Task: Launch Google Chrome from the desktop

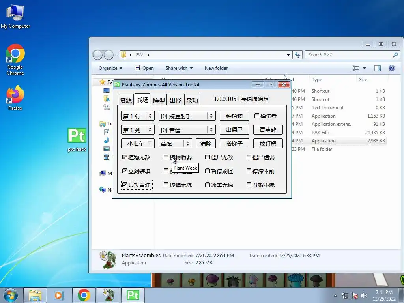Action: (x=15, y=59)
